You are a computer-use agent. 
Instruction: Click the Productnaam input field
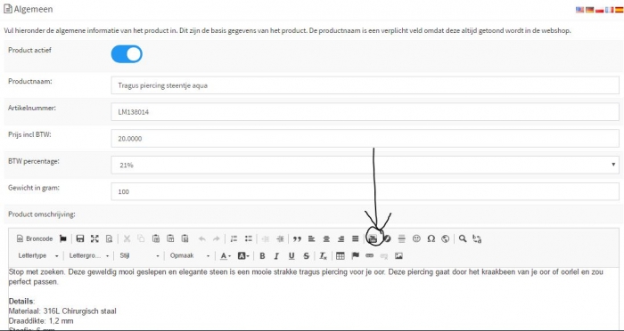(x=365, y=85)
